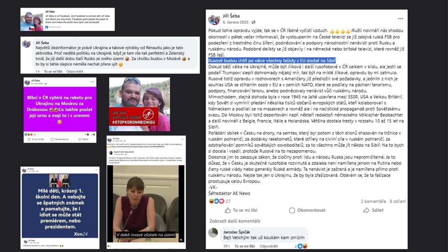
Task: Click the share arrow icon 'Sdílet'
Action: coord(366,210)
